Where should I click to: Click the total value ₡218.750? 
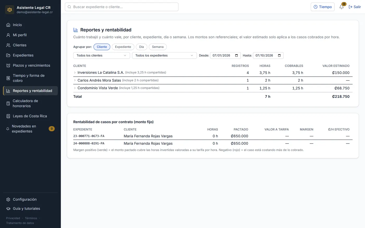(x=341, y=97)
